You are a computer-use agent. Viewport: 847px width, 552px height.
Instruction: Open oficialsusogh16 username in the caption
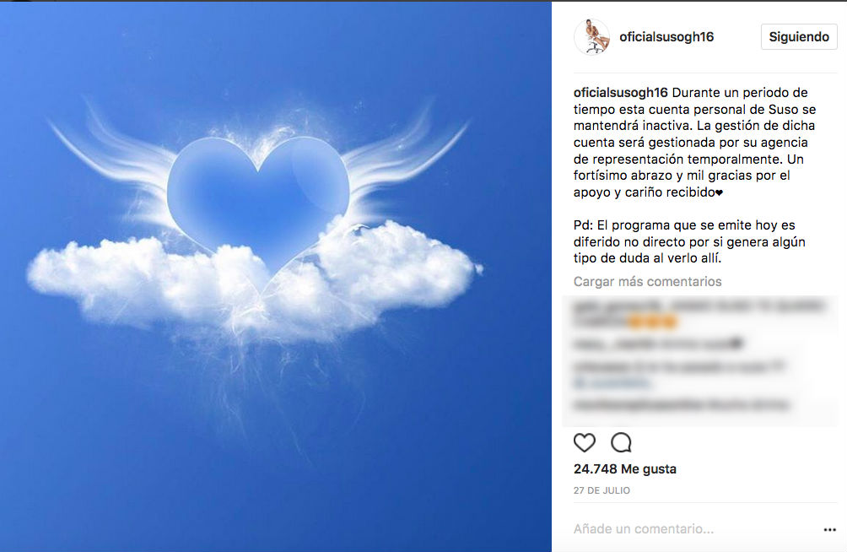[620, 93]
